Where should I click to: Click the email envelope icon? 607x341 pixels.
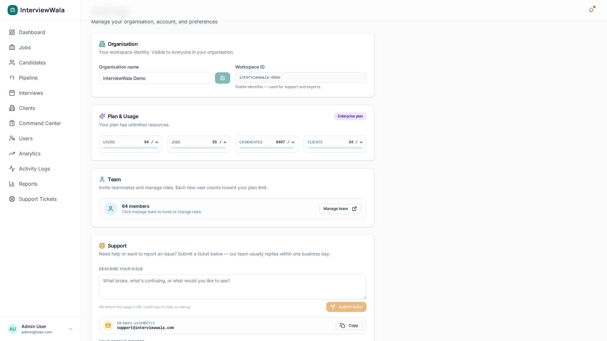[108, 326]
